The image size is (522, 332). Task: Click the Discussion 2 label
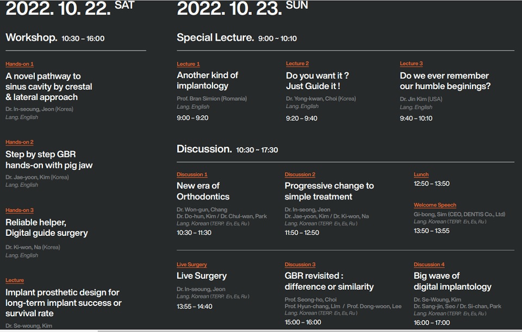click(300, 174)
